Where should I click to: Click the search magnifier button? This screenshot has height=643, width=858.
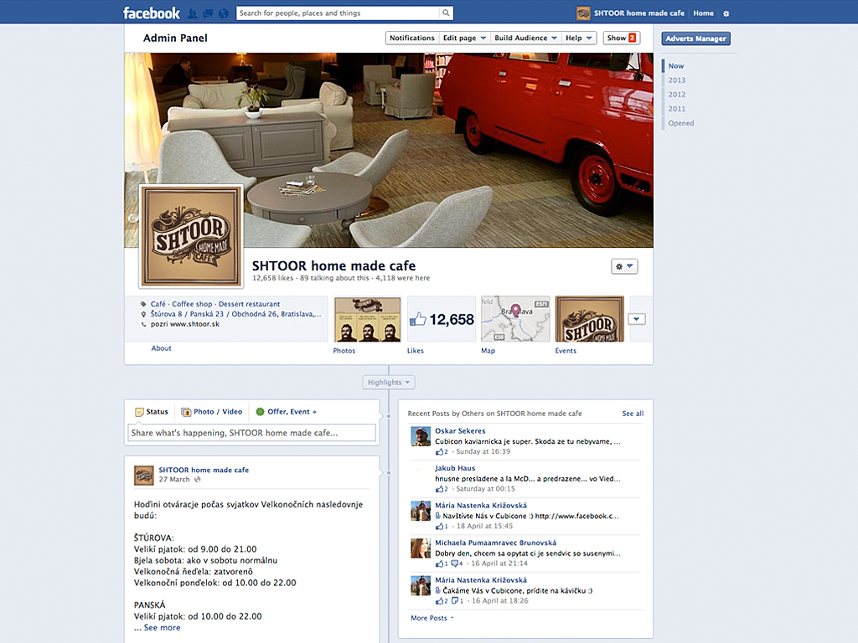pyautogui.click(x=446, y=13)
